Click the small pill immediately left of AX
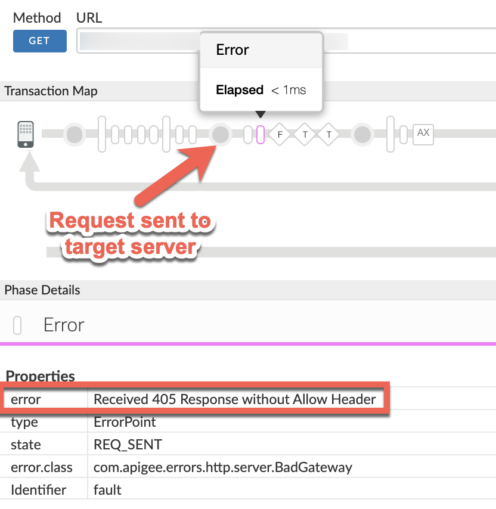The image size is (496, 509). [x=404, y=135]
